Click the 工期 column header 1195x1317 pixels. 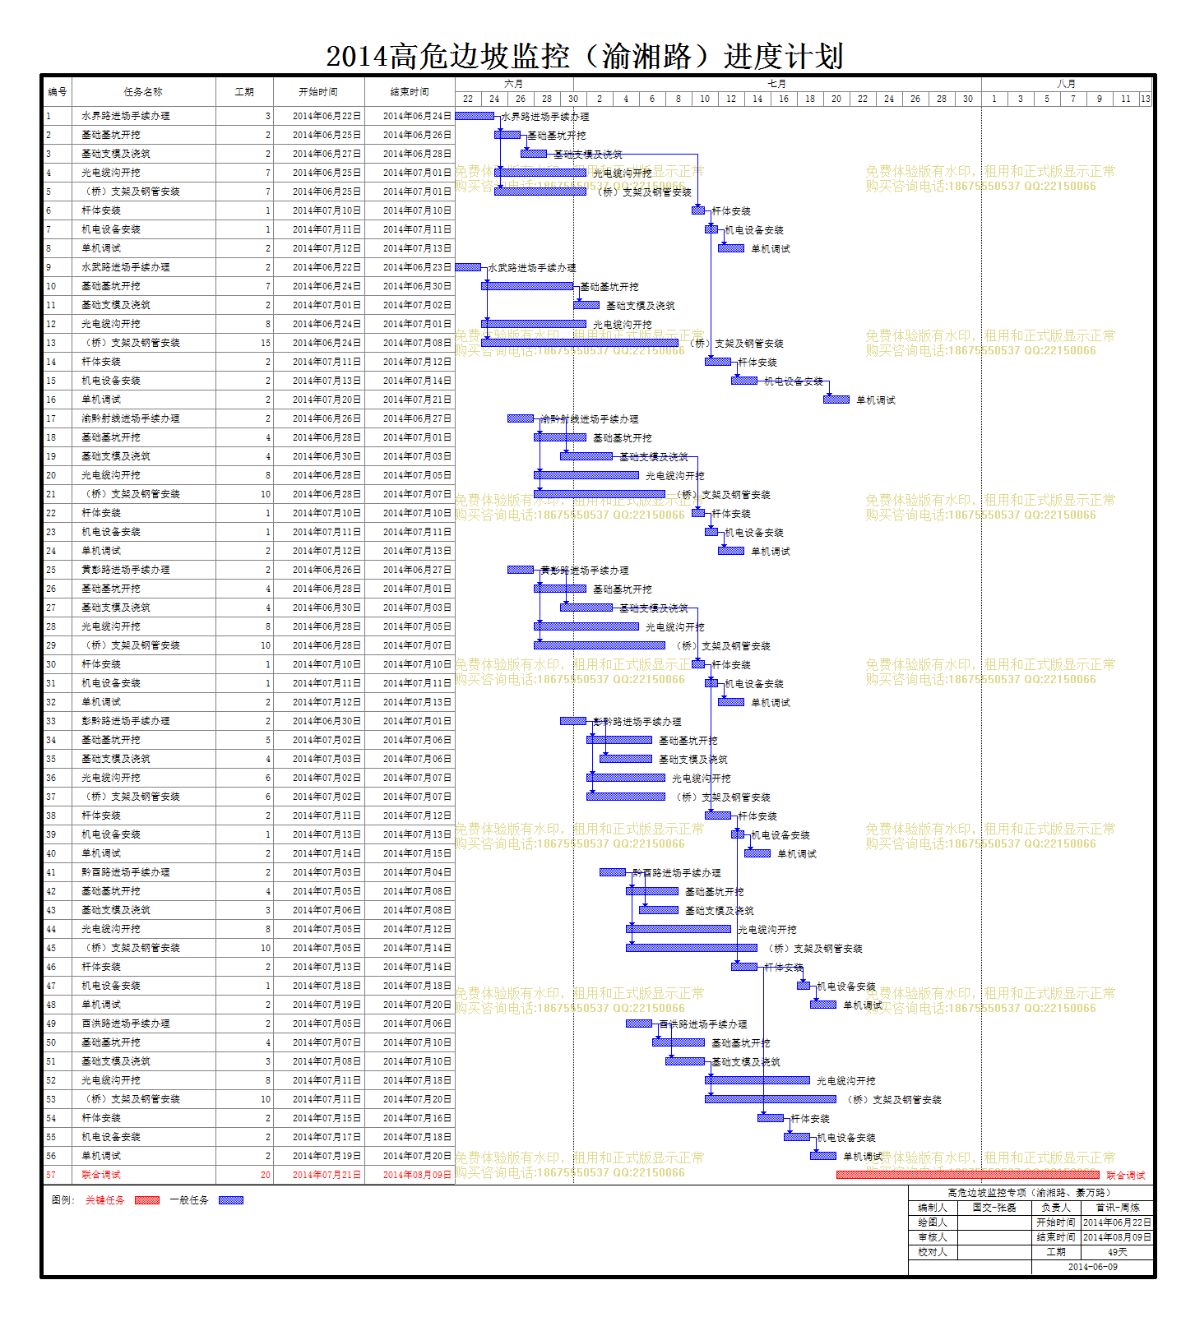244,92
